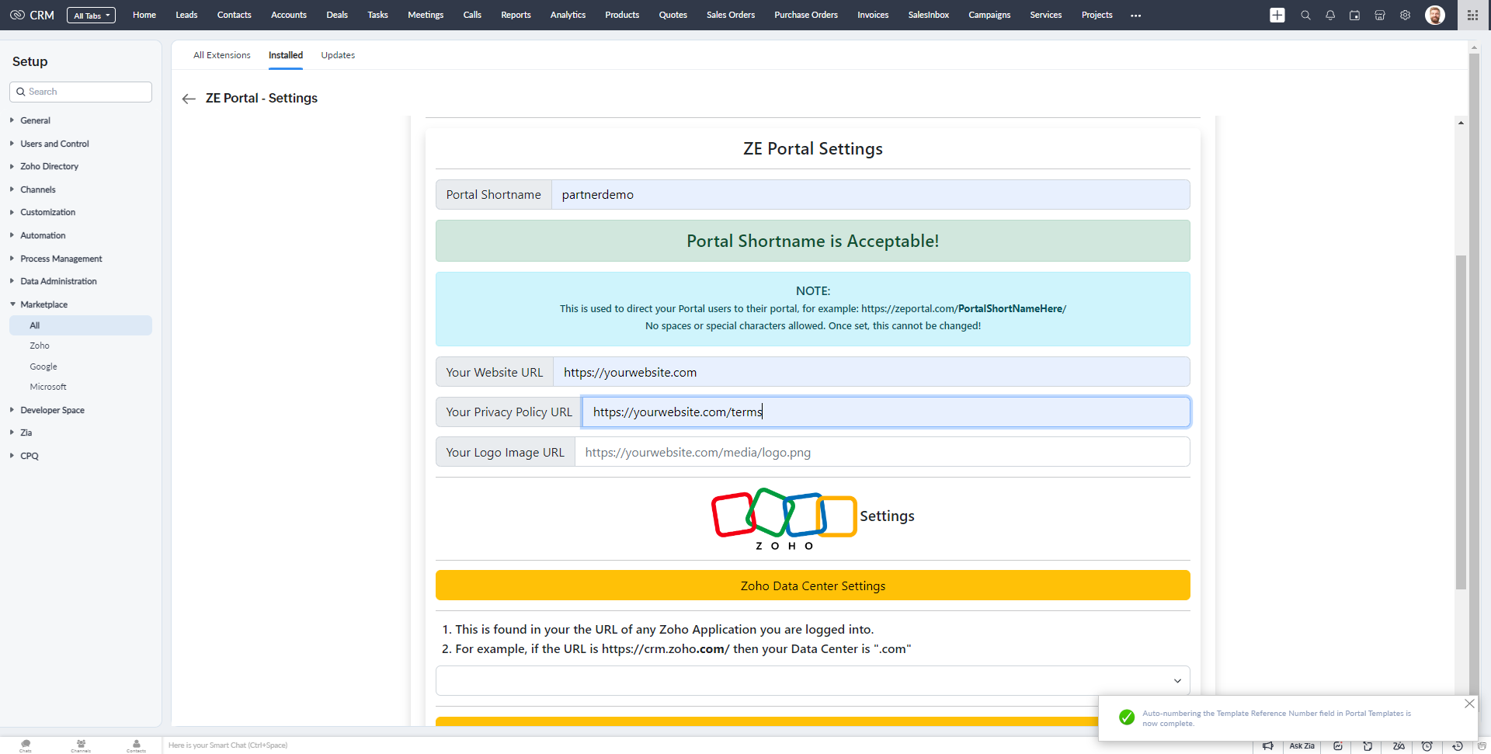Click the Zoho Data Center Settings banner

(x=812, y=585)
